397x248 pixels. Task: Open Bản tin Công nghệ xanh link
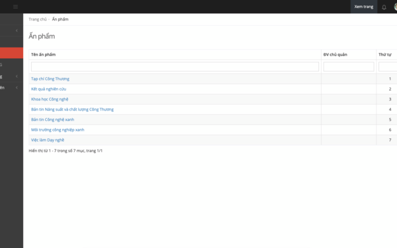click(x=53, y=120)
